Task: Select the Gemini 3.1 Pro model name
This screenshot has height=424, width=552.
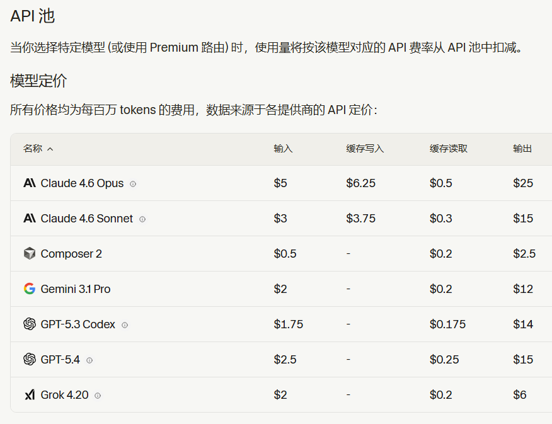Action: (x=76, y=289)
